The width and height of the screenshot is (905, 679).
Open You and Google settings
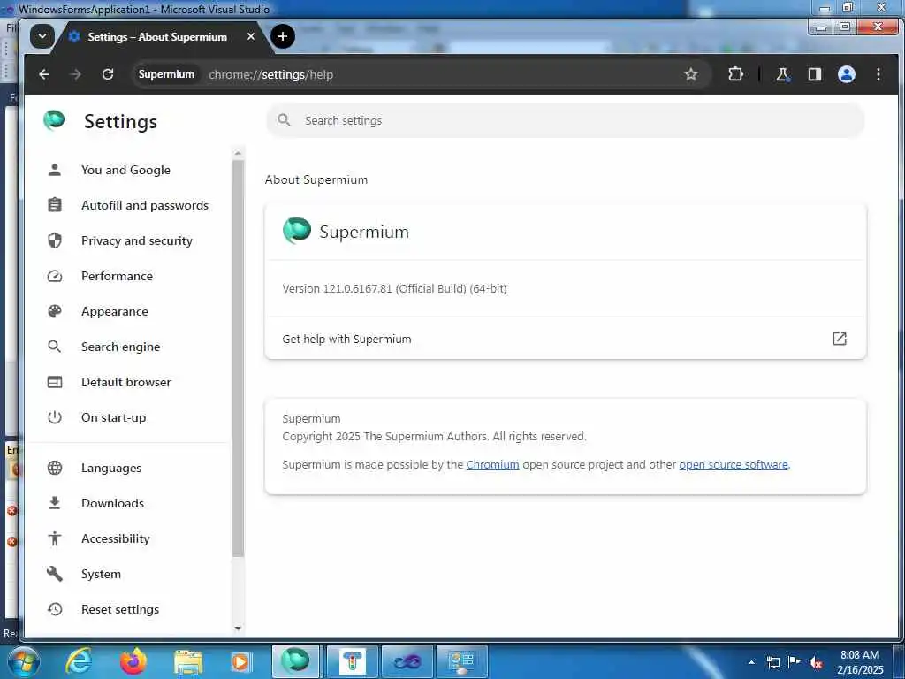point(125,170)
